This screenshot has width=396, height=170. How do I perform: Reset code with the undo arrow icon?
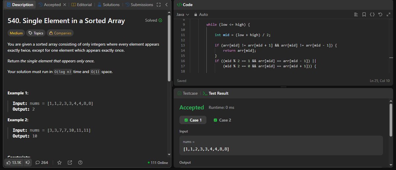click(x=380, y=14)
